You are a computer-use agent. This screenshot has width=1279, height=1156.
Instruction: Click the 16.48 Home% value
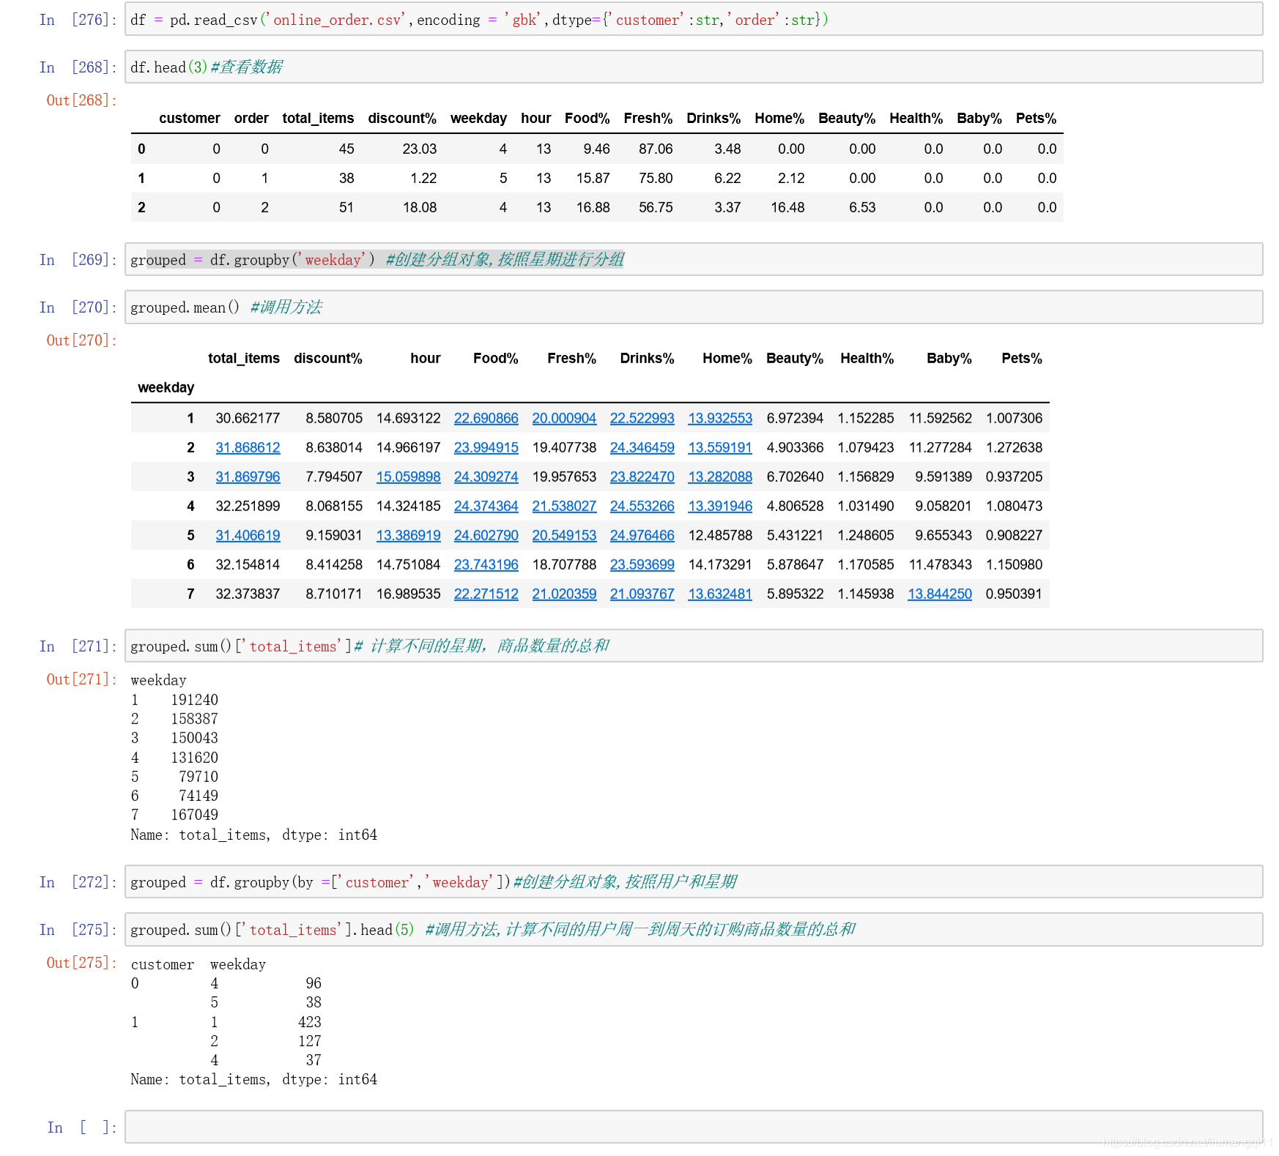(x=787, y=207)
